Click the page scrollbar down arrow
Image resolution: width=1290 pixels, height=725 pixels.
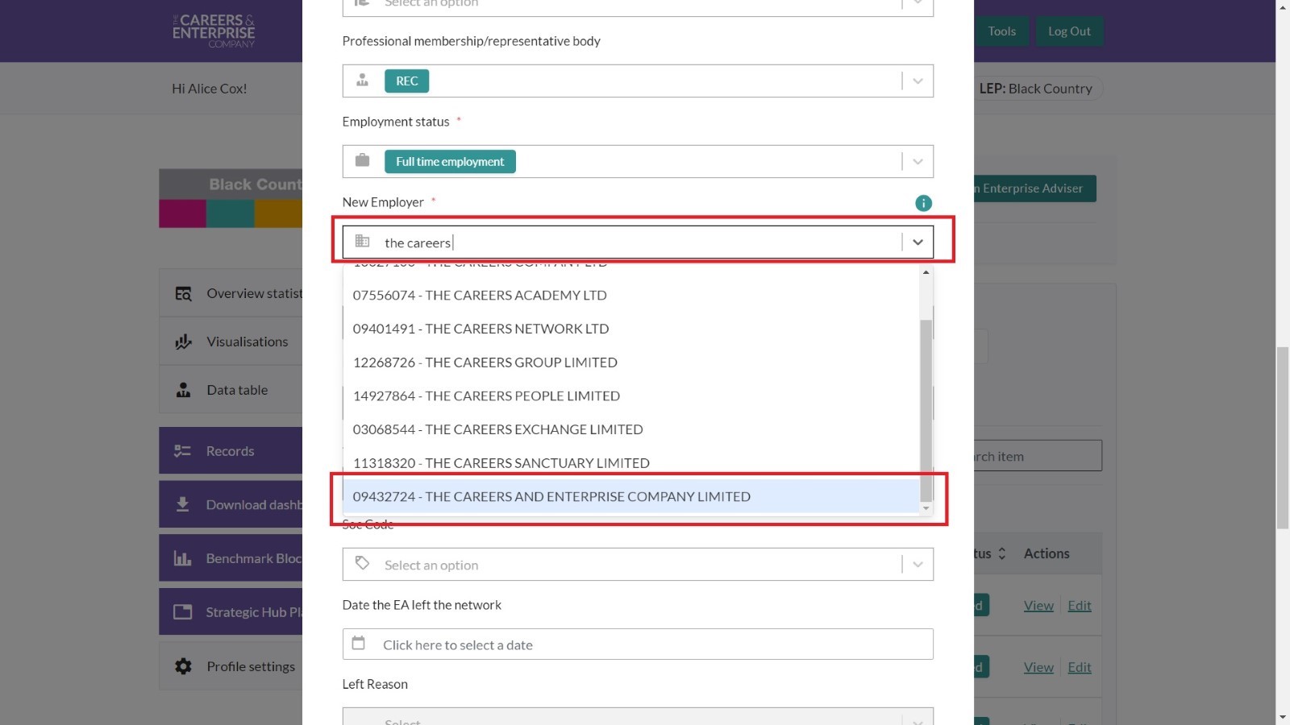1283,718
